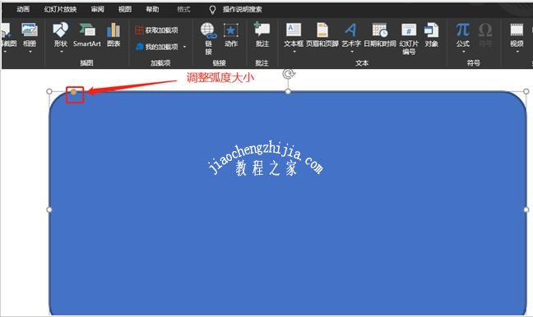
Task: Click the lightbulb tell-me icon
Action: tap(212, 10)
